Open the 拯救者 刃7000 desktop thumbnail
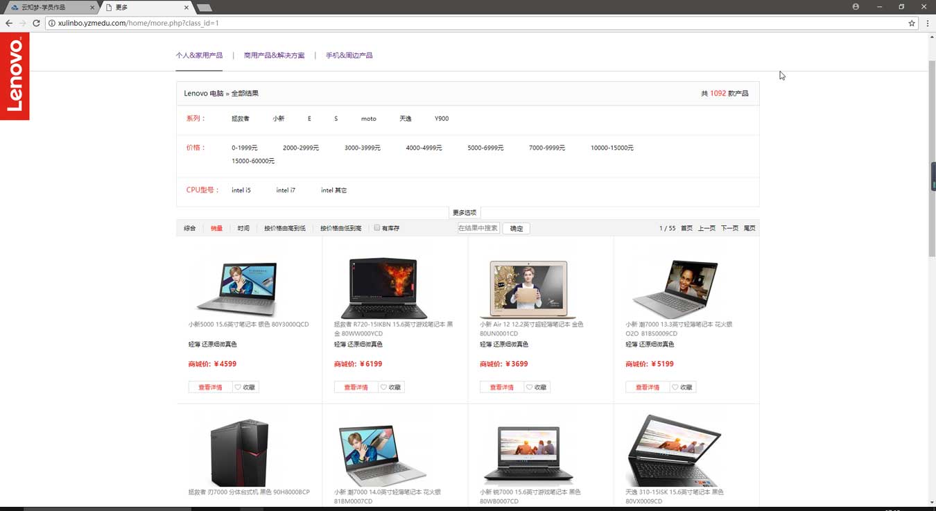Screen dimensions: 936x511 tap(239, 452)
